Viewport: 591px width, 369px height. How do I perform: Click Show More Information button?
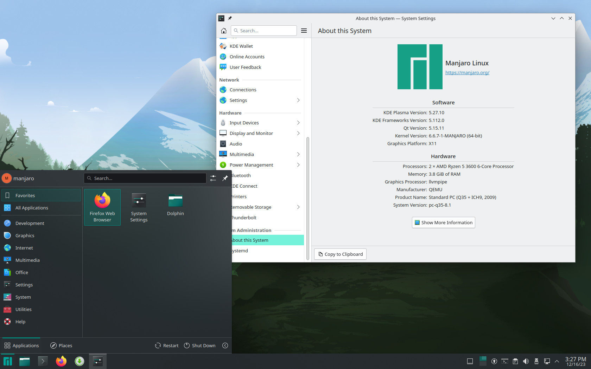443,222
